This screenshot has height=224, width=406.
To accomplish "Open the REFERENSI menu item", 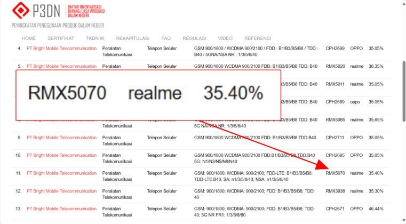I will [x=258, y=38].
